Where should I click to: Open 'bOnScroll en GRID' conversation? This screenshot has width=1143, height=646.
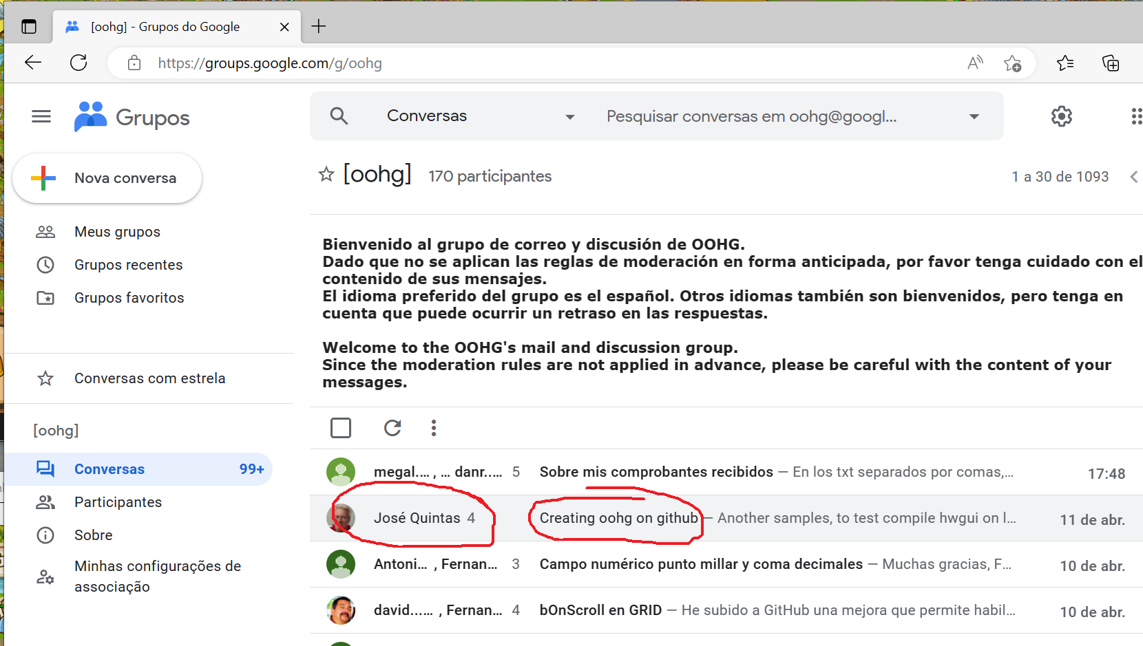[600, 610]
